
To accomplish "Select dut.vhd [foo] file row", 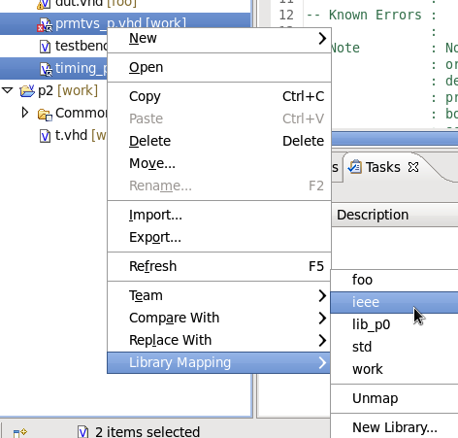I will (x=96, y=3).
